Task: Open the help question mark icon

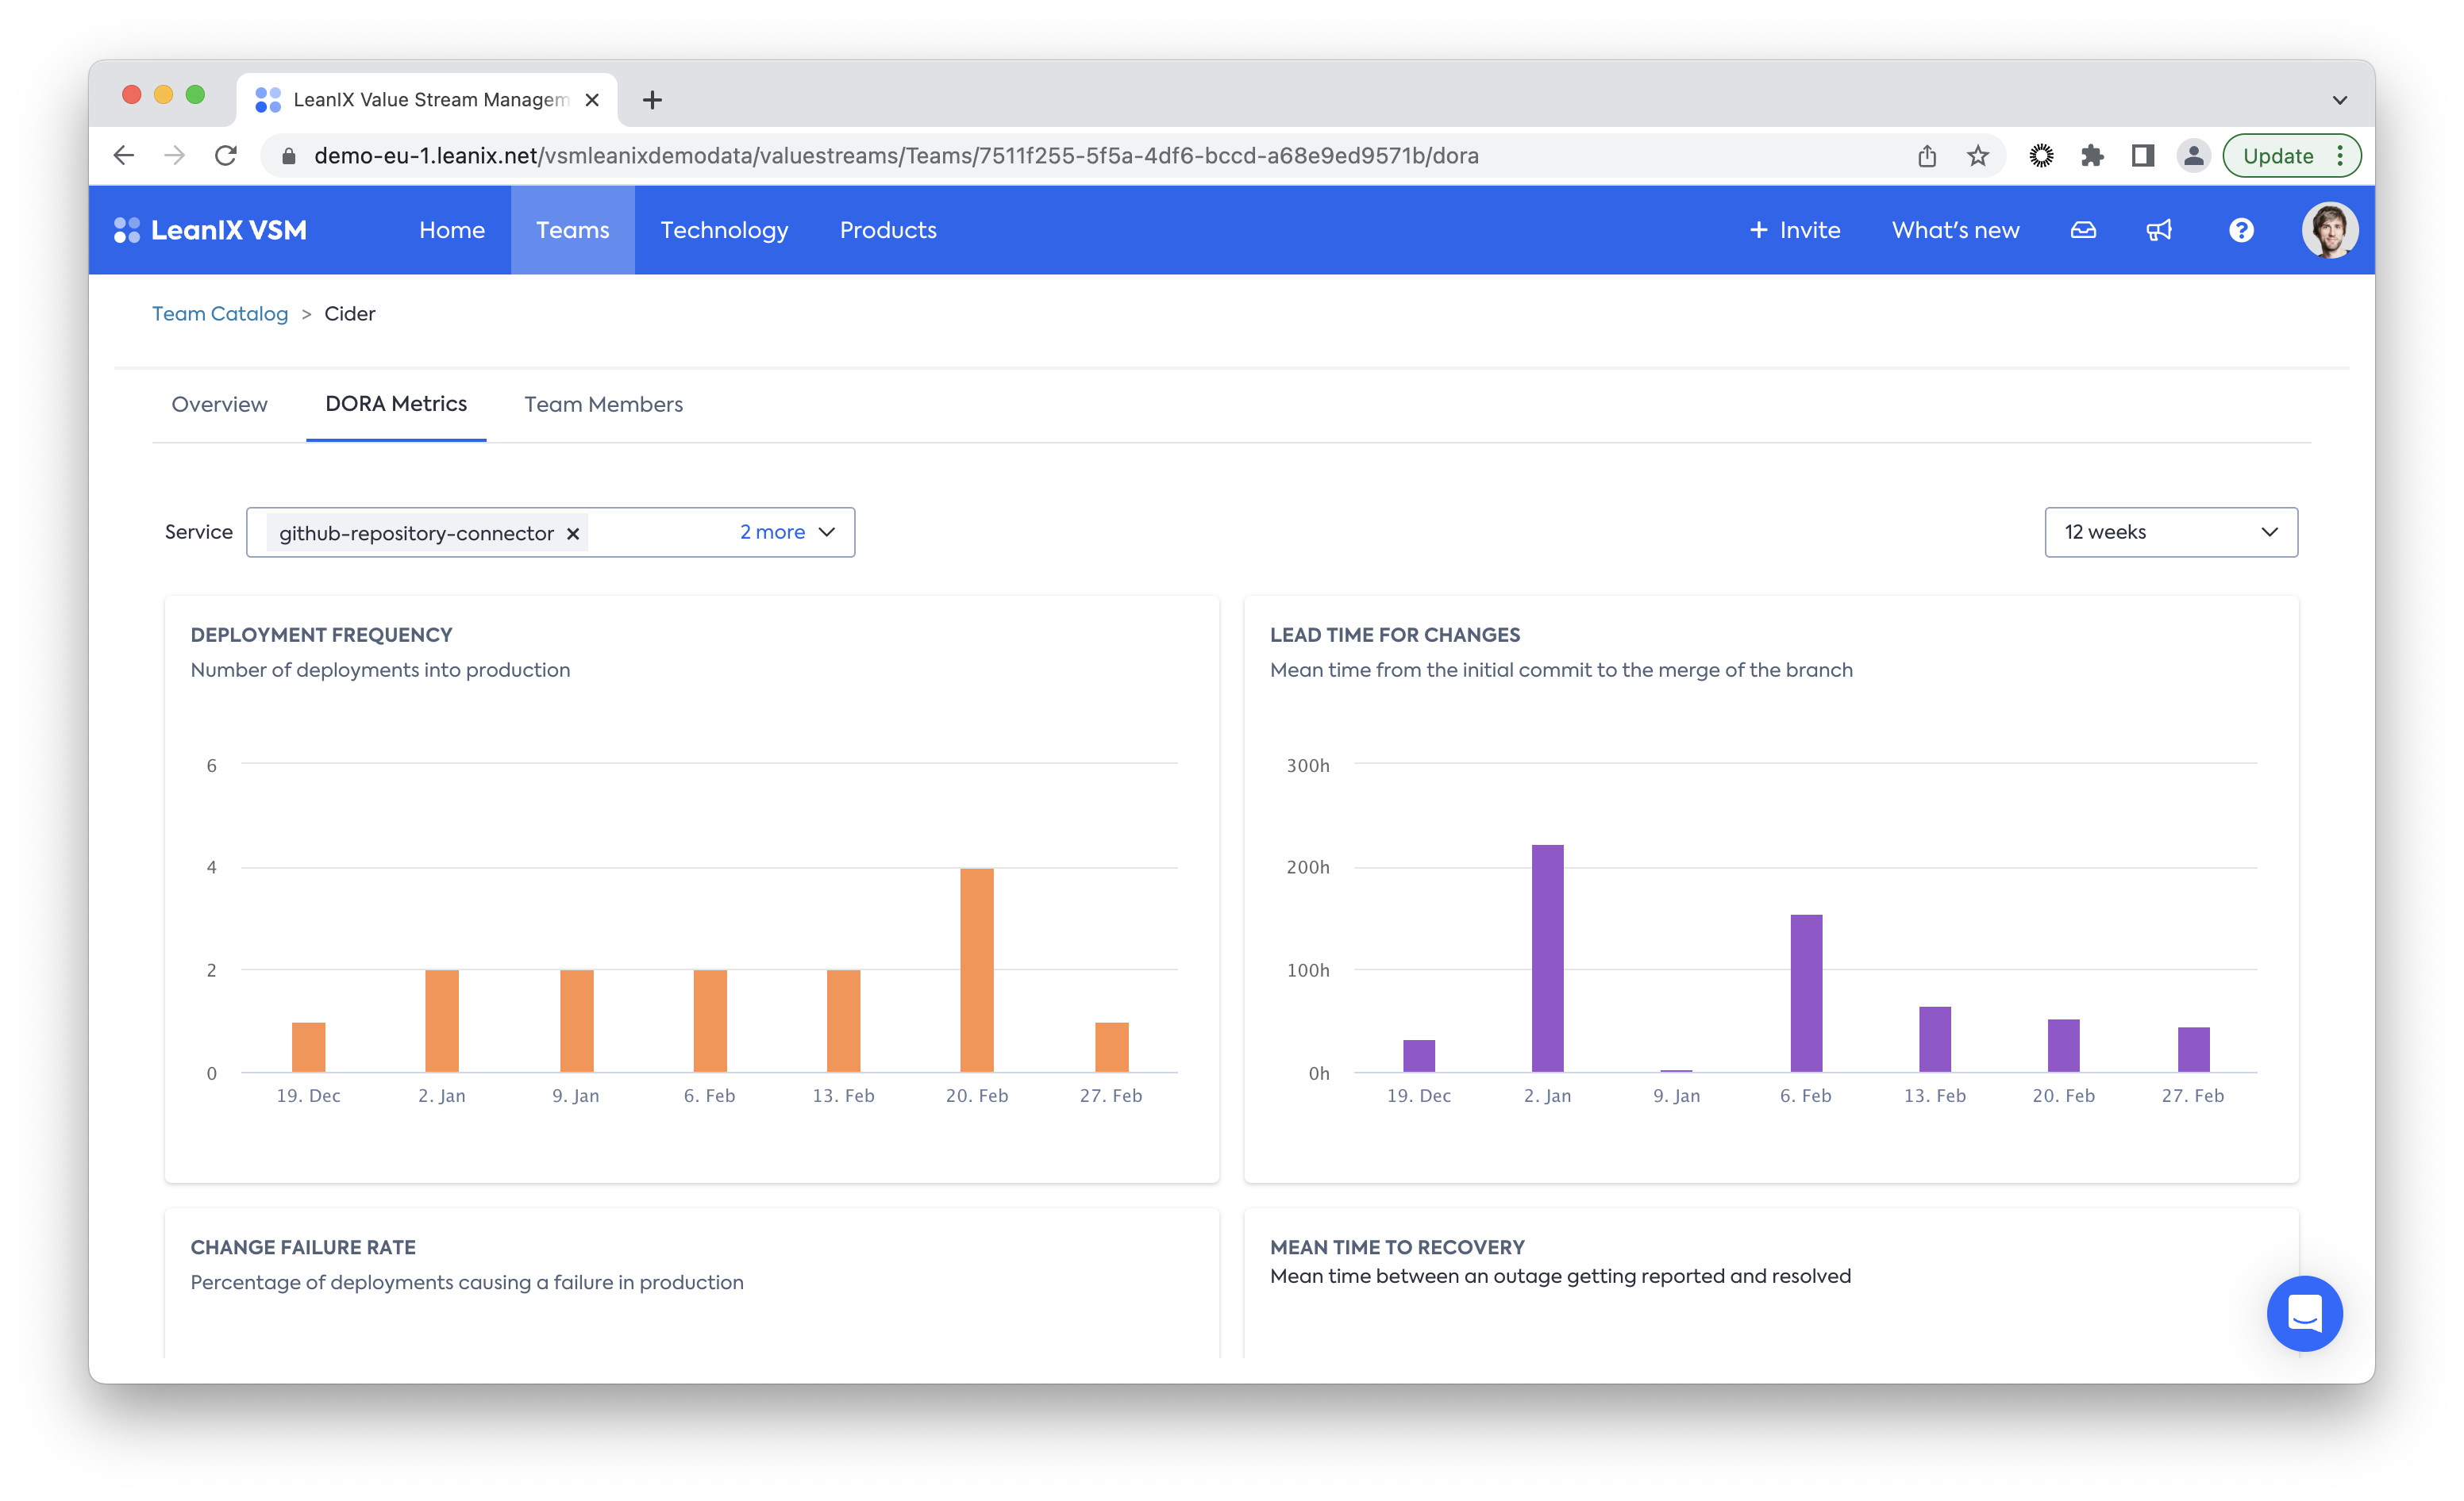Action: pyautogui.click(x=2241, y=231)
